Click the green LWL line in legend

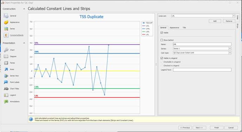tap(144, 32)
